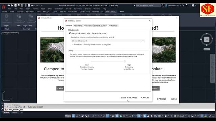Toggle snap mode icon in status bar
The image size is (216, 121).
click(77, 116)
